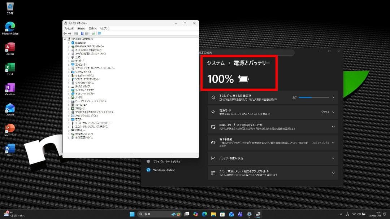Click the Properties icon in Device Manager toolbar

click(82, 33)
